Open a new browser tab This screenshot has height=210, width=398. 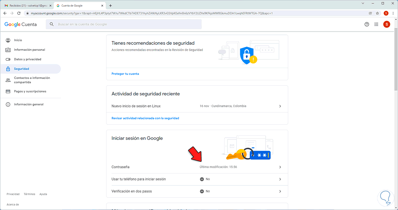click(x=110, y=5)
